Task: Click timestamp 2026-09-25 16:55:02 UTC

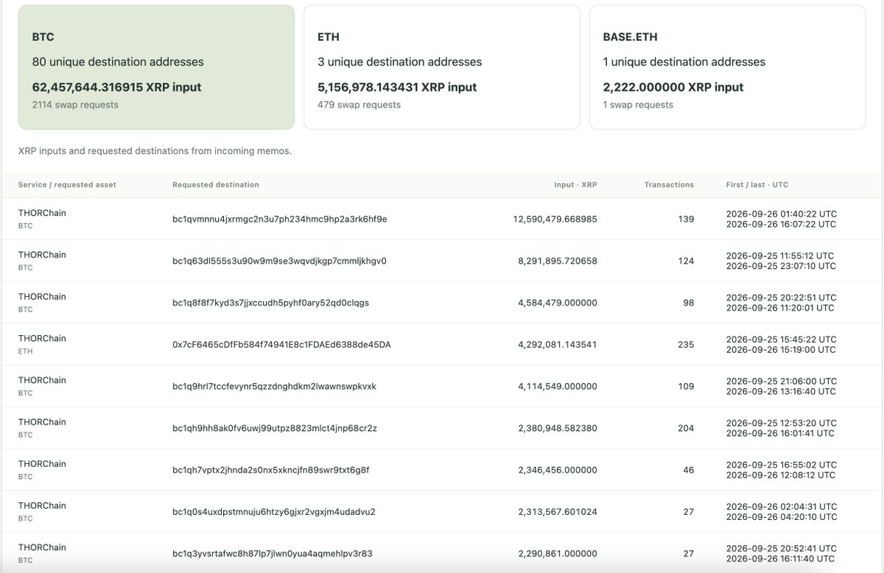Action: click(781, 465)
